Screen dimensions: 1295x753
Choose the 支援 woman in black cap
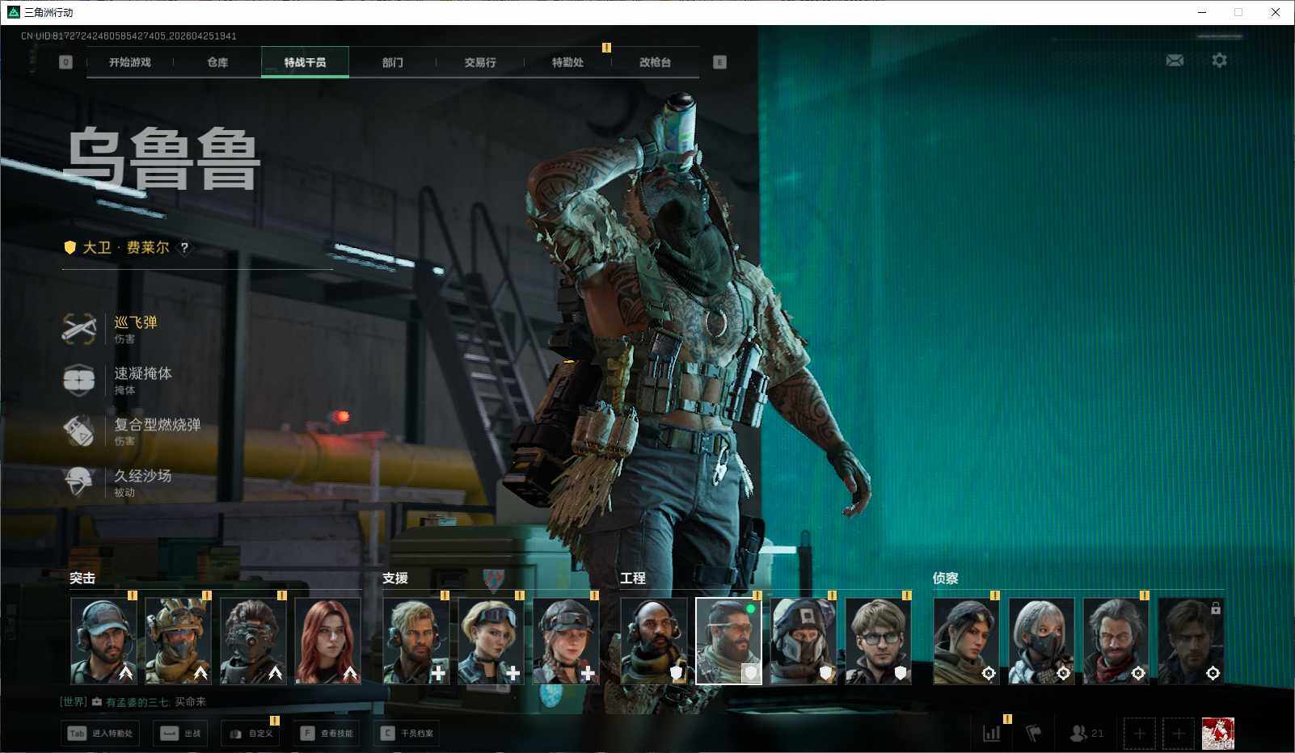pos(566,641)
